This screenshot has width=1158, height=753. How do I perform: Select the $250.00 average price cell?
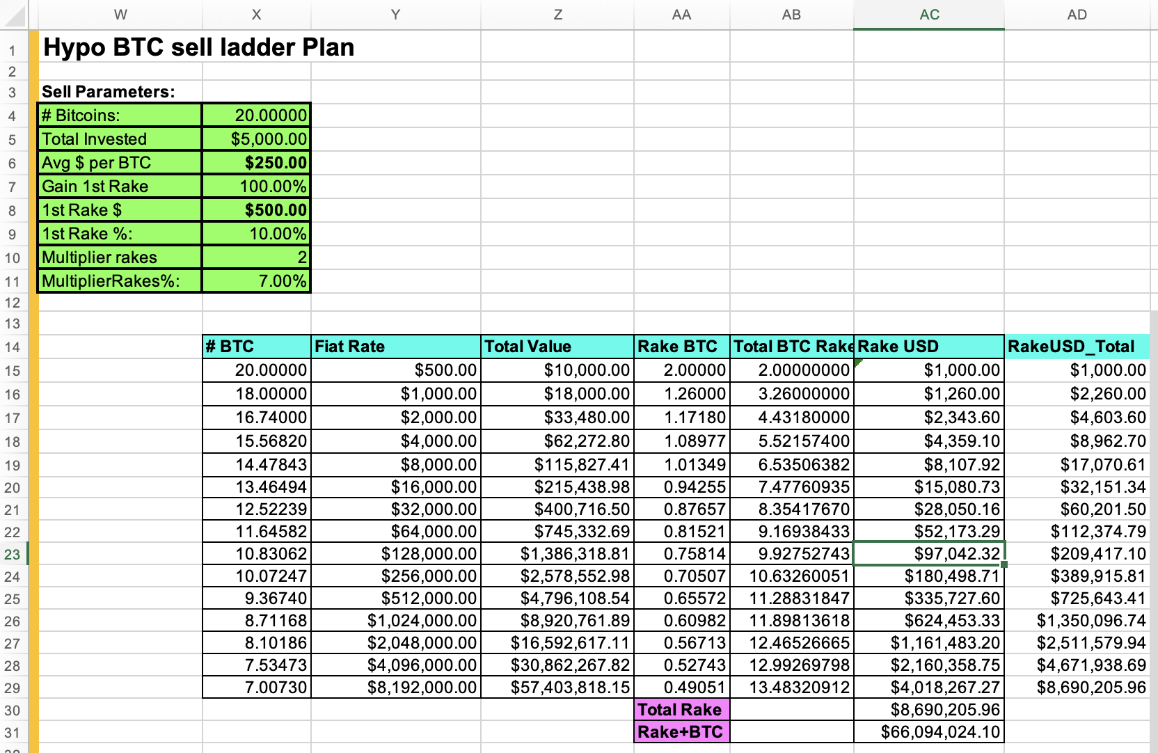257,163
